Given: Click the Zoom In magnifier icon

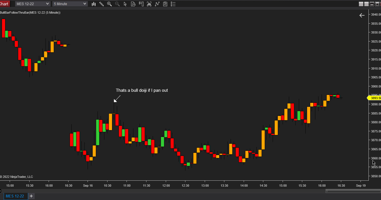Looking at the screenshot, I should pos(109,4).
